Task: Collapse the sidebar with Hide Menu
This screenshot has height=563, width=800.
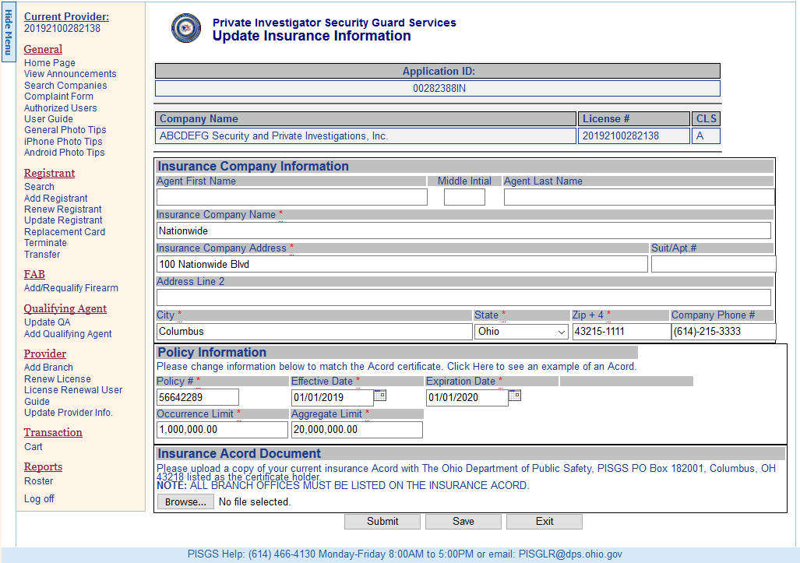Action: tap(8, 32)
